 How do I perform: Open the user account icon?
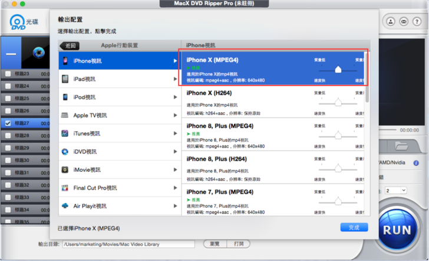[391, 21]
